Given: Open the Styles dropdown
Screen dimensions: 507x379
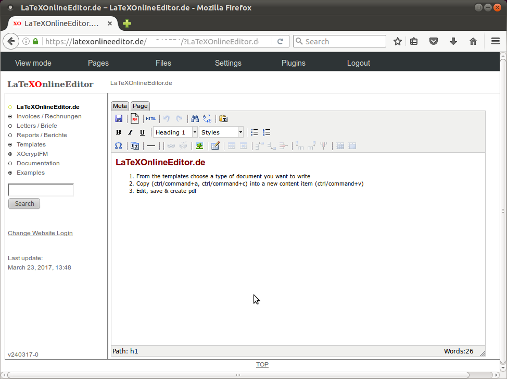Looking at the screenshot, I should [x=221, y=132].
